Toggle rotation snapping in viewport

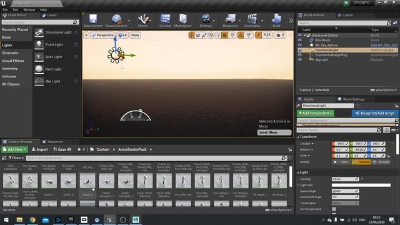(x=241, y=35)
